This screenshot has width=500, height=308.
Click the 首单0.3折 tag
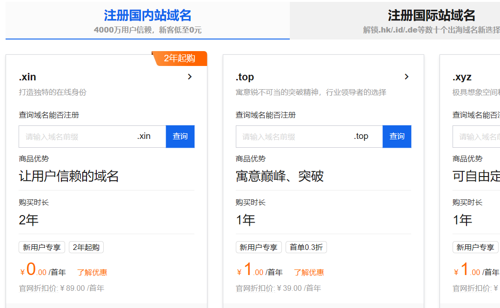tap(306, 247)
